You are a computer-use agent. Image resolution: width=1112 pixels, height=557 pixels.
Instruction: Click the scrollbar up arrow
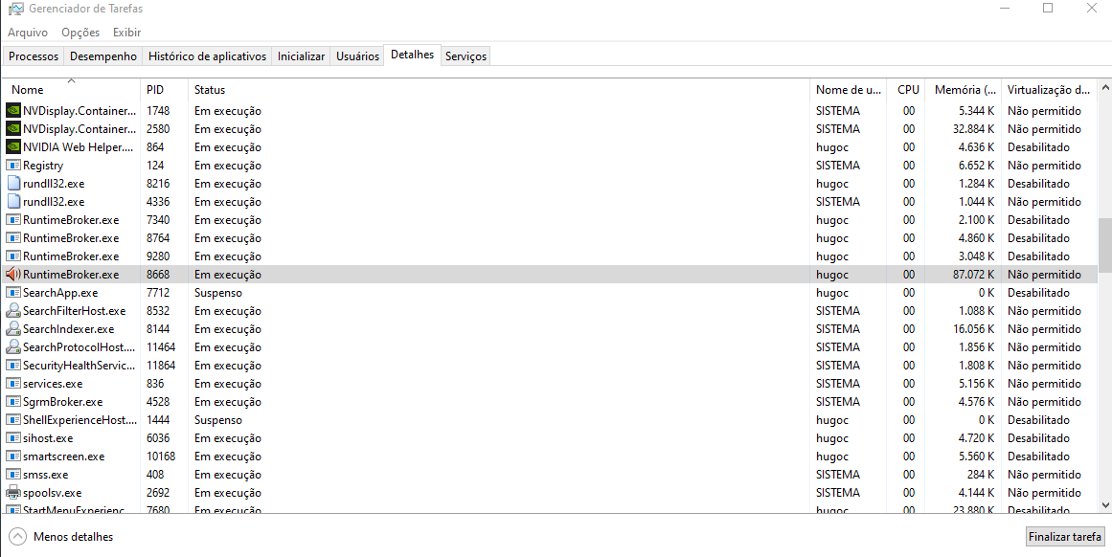pyautogui.click(x=1104, y=87)
